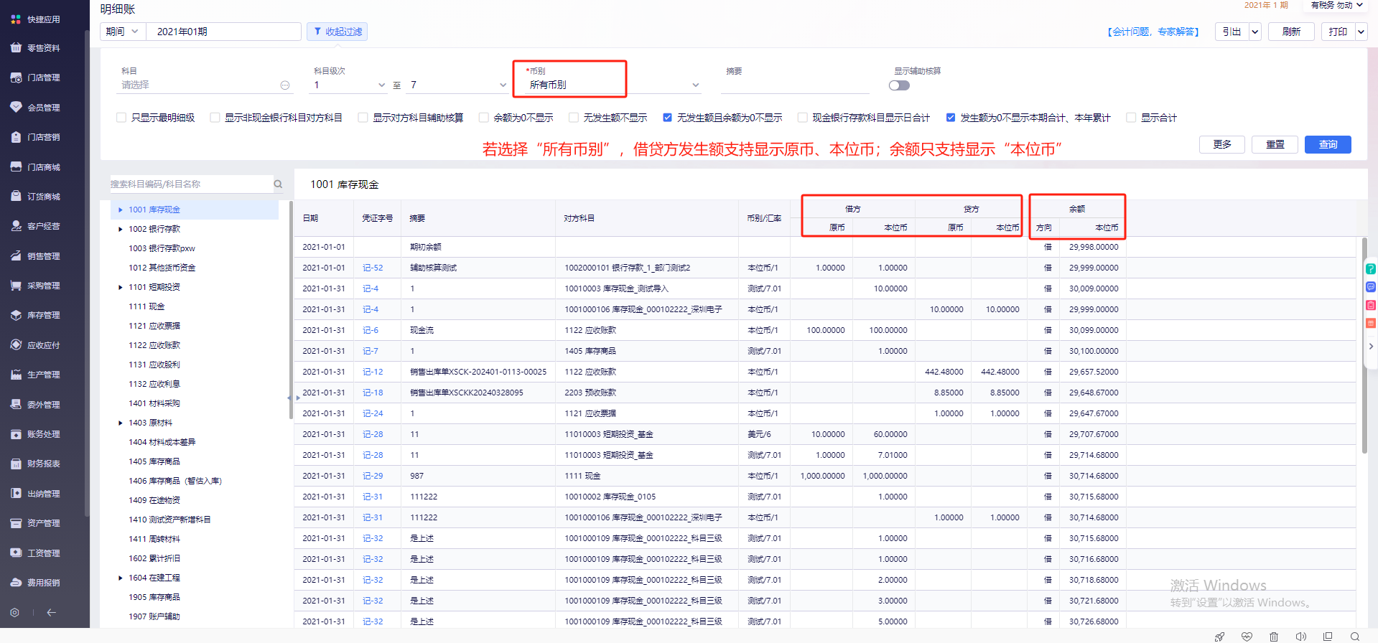Open the 引出 export dropdown arrow
This screenshot has width=1378, height=643.
tap(1254, 32)
